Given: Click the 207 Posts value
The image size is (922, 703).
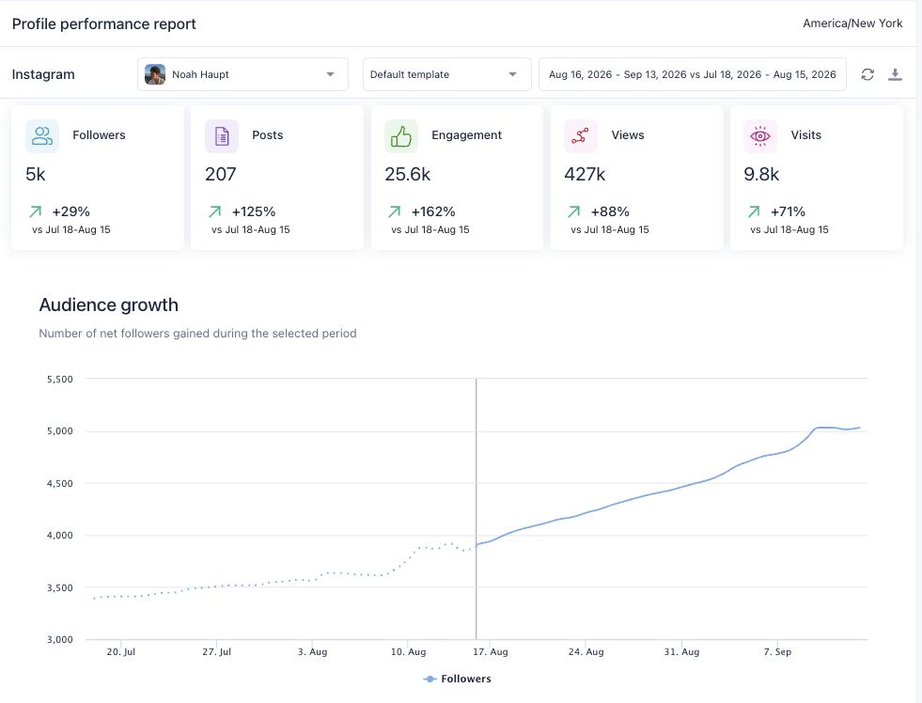Looking at the screenshot, I should click(221, 175).
